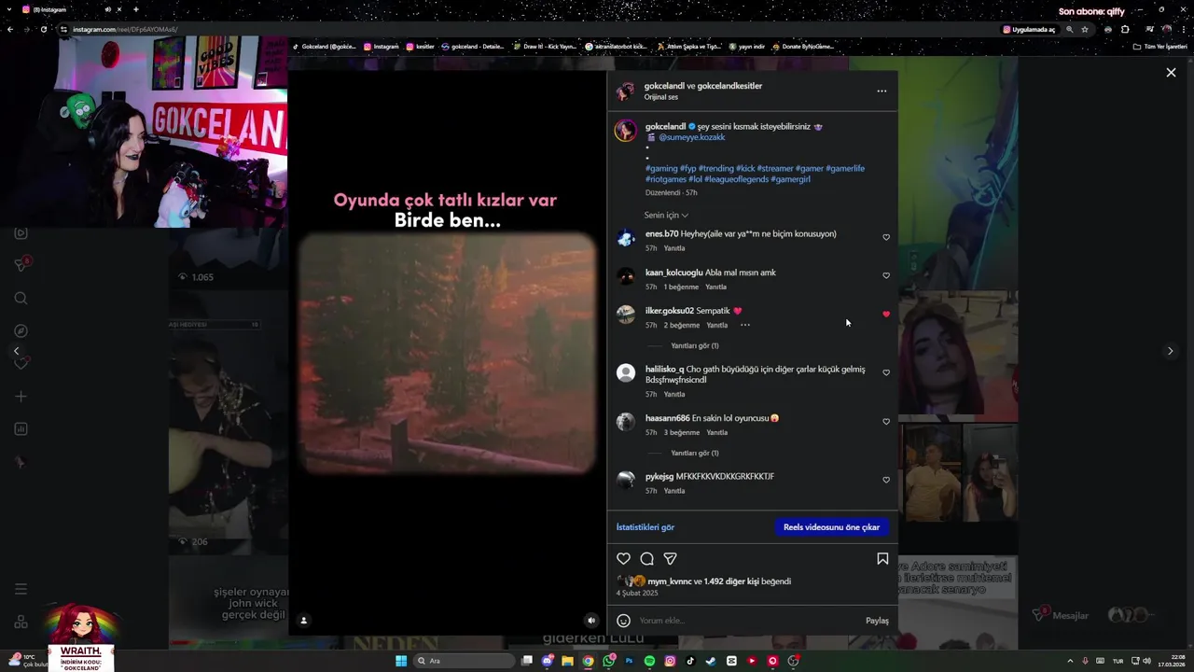Viewport: 1194px width, 672px height.
Task: Open gokcelandkesitler profile from header
Action: click(x=729, y=86)
